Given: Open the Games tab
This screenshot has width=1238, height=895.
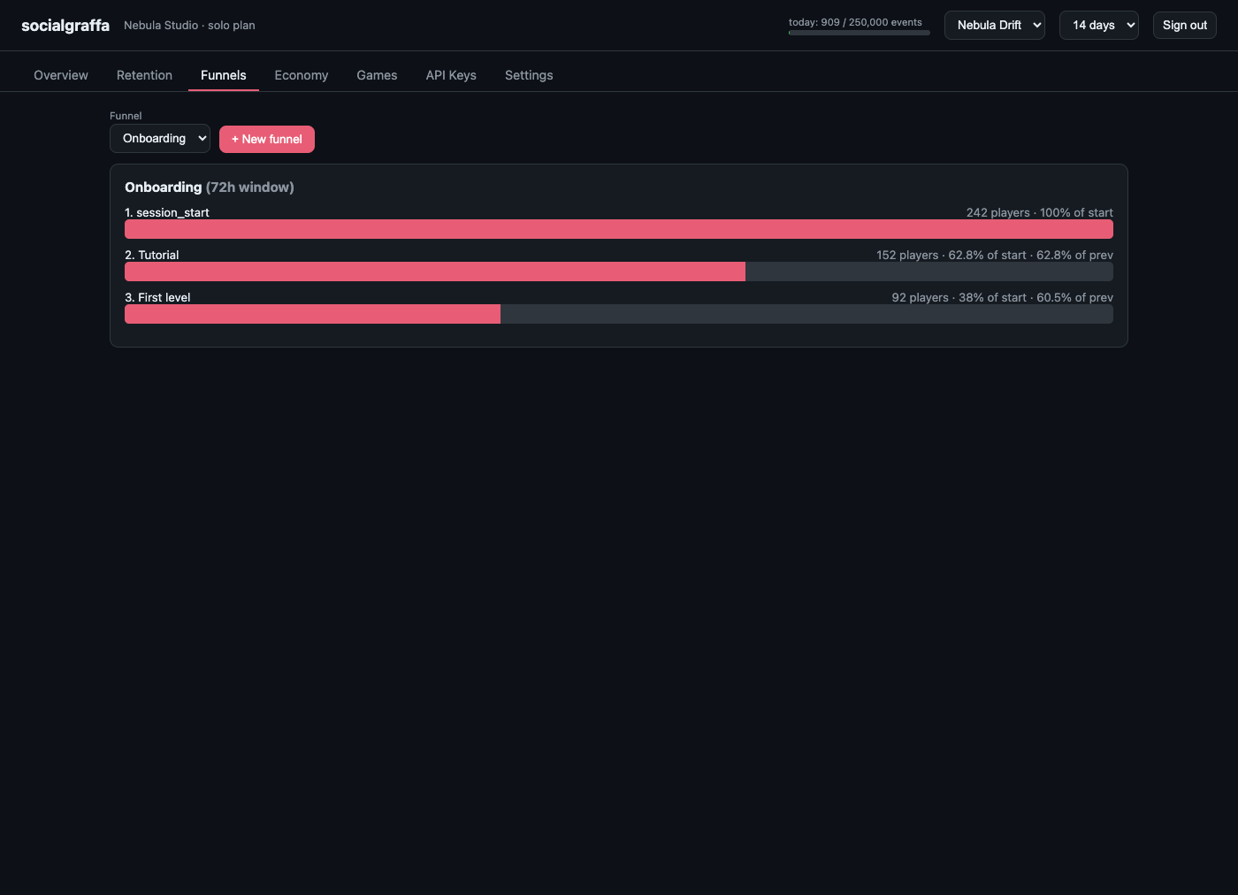Looking at the screenshot, I should [x=377, y=75].
